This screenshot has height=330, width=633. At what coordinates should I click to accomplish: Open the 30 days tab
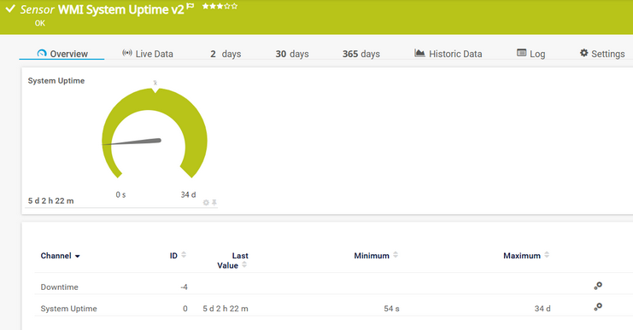click(x=292, y=54)
